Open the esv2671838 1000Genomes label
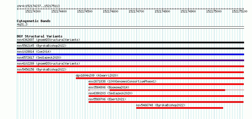Screen dimensions: 252x119 point(122,81)
